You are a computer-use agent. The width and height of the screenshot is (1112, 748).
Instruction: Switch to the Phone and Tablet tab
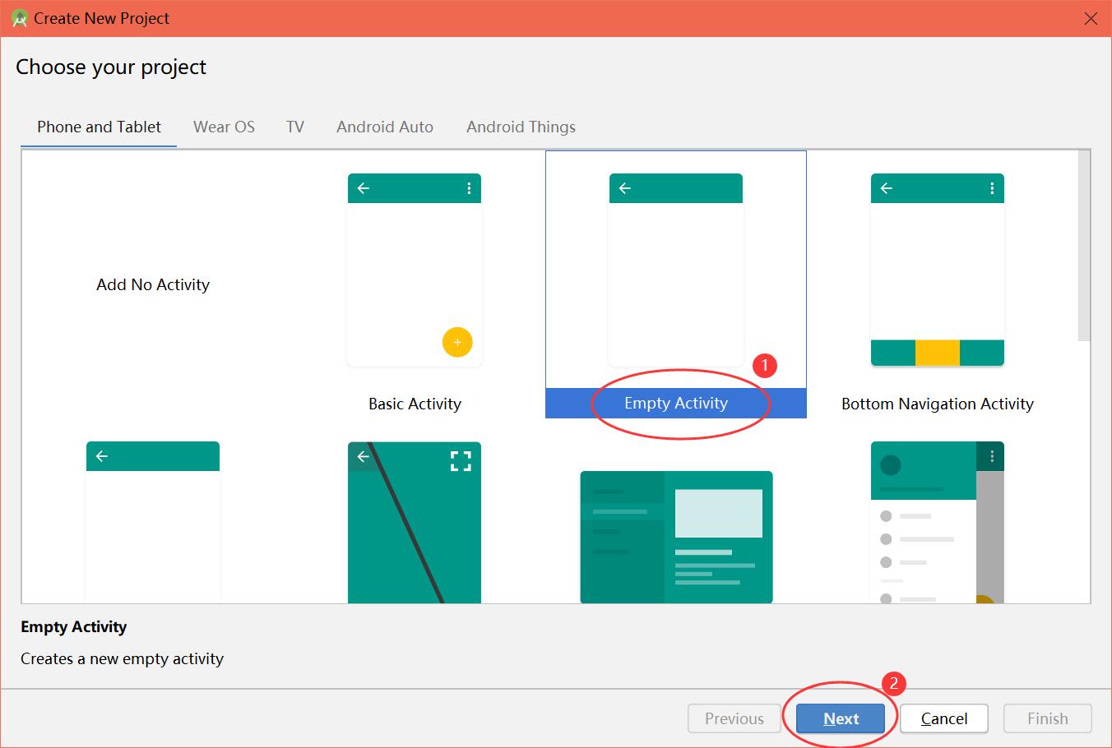point(99,127)
